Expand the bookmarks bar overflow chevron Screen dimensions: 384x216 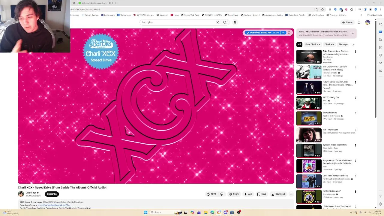361,15
